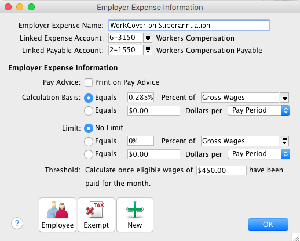Enable Print on Pay Advice checkbox

tap(89, 82)
